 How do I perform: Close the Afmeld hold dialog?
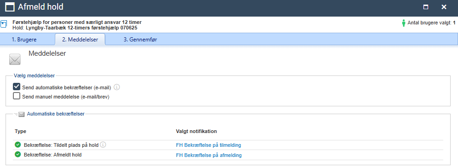click(444, 7)
